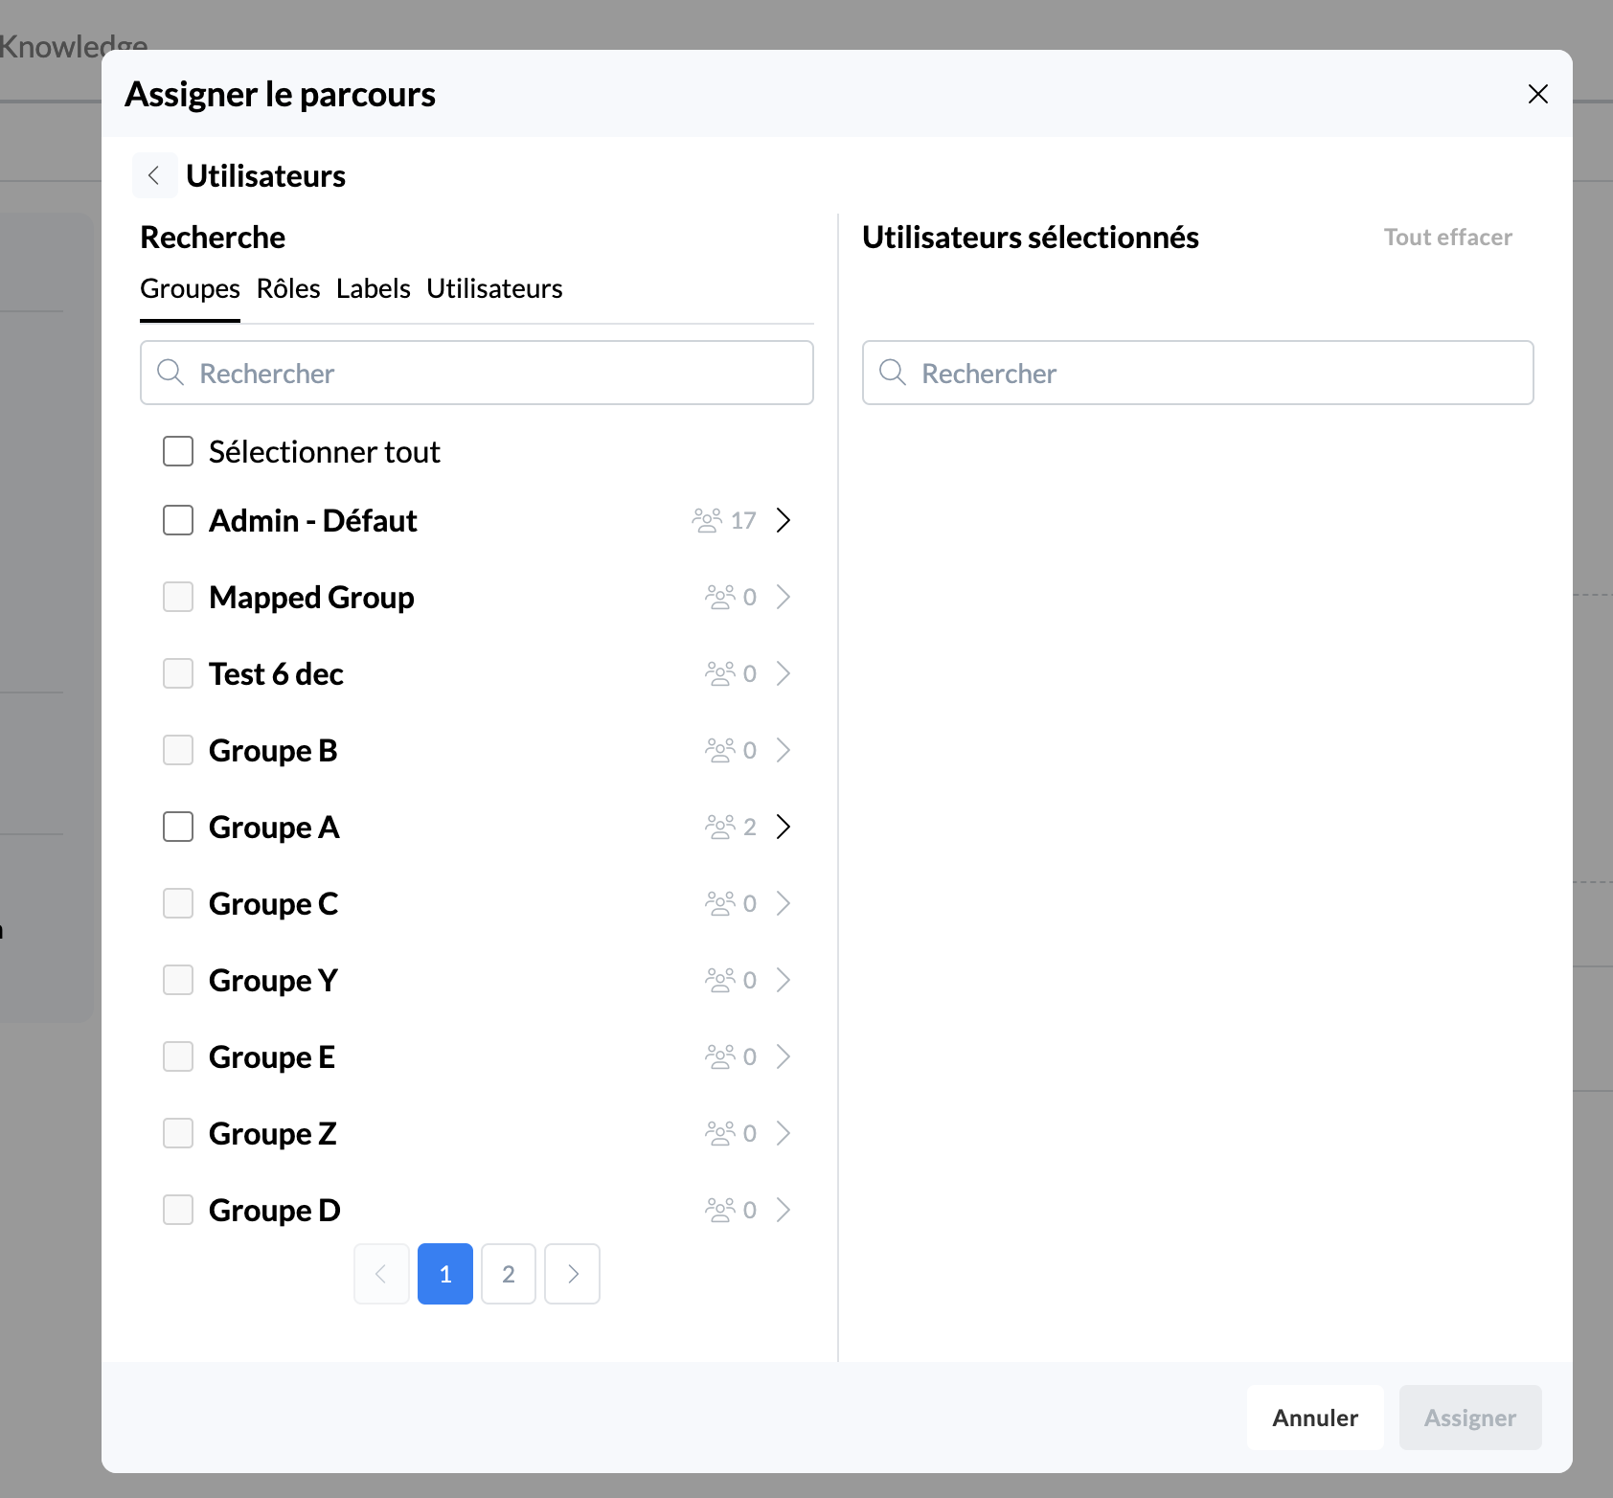Click the previous page pagination arrow
1613x1498 pixels.
[381, 1274]
